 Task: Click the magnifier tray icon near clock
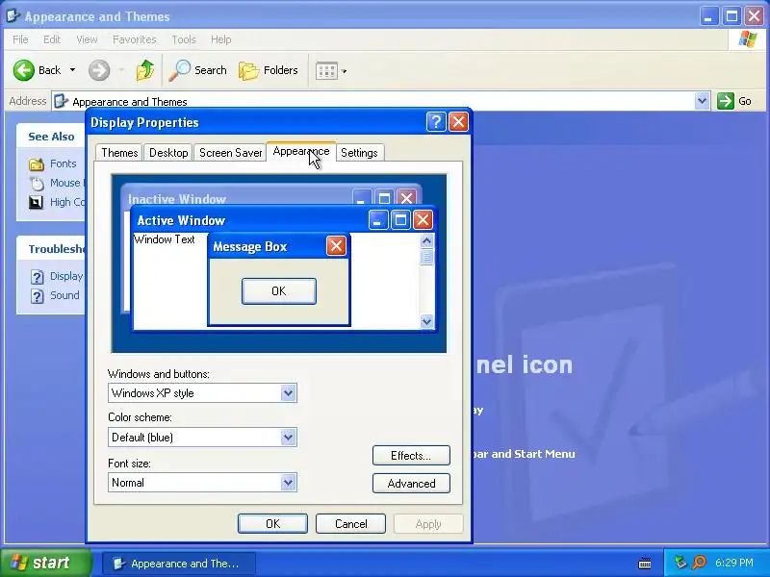click(x=699, y=563)
